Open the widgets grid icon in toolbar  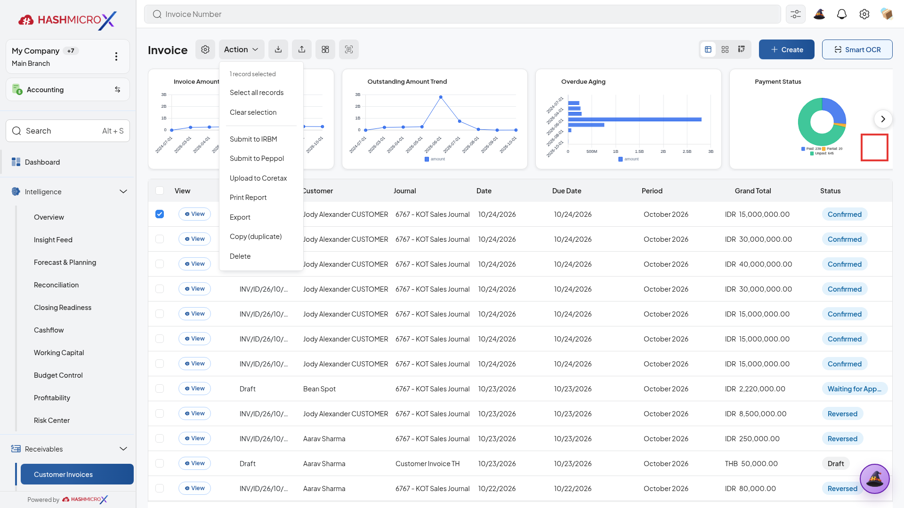pos(325,49)
